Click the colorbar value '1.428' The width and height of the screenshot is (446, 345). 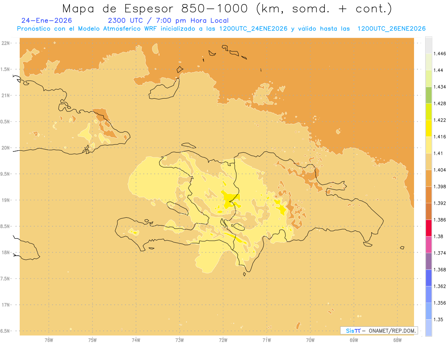click(440, 103)
